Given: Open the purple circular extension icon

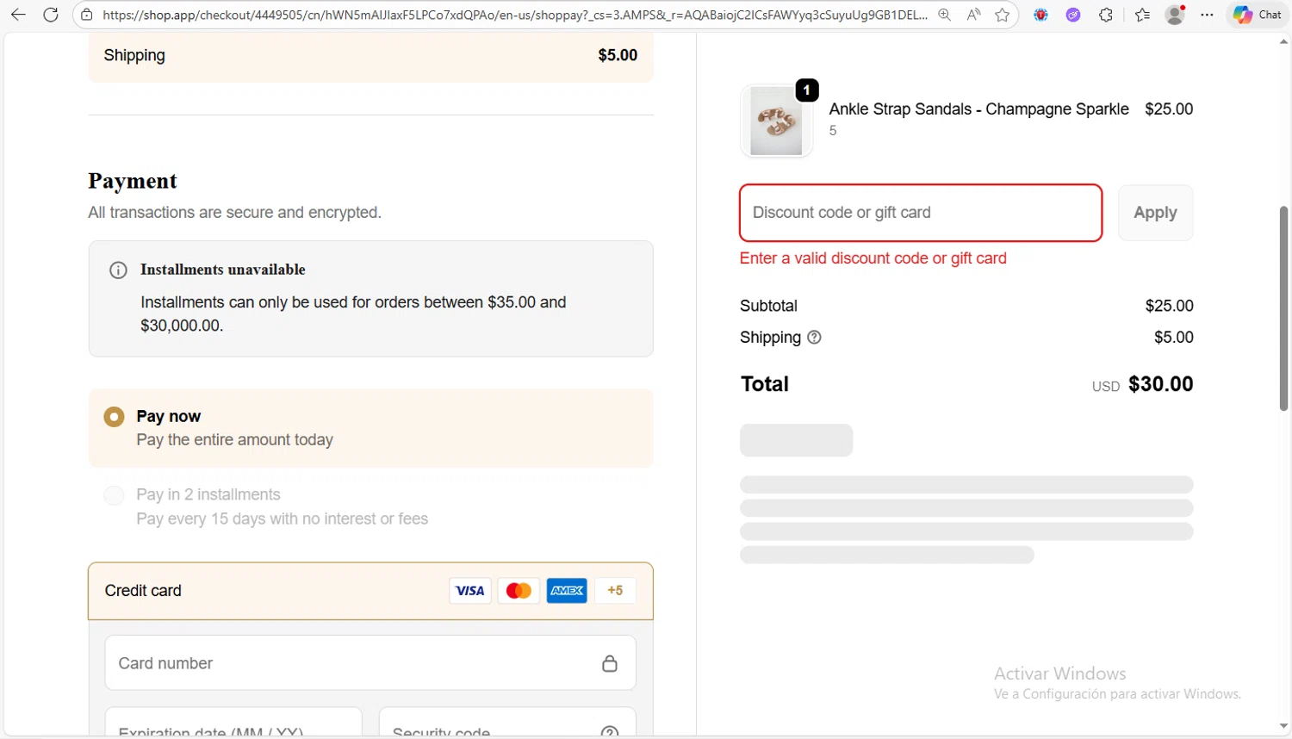Looking at the screenshot, I should click(1073, 15).
